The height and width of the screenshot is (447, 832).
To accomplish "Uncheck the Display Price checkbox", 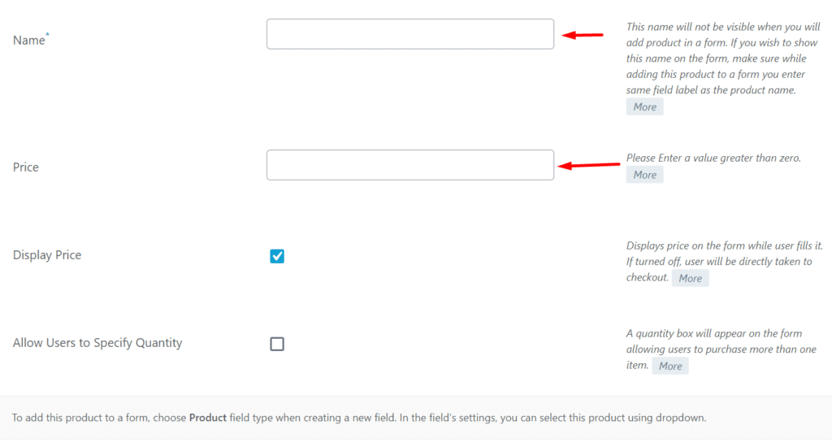I will coord(277,257).
